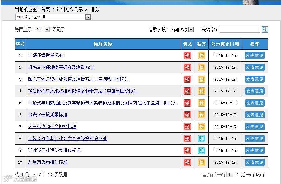Click 发表意见 for row 5 三轮汽车

click(x=255, y=103)
